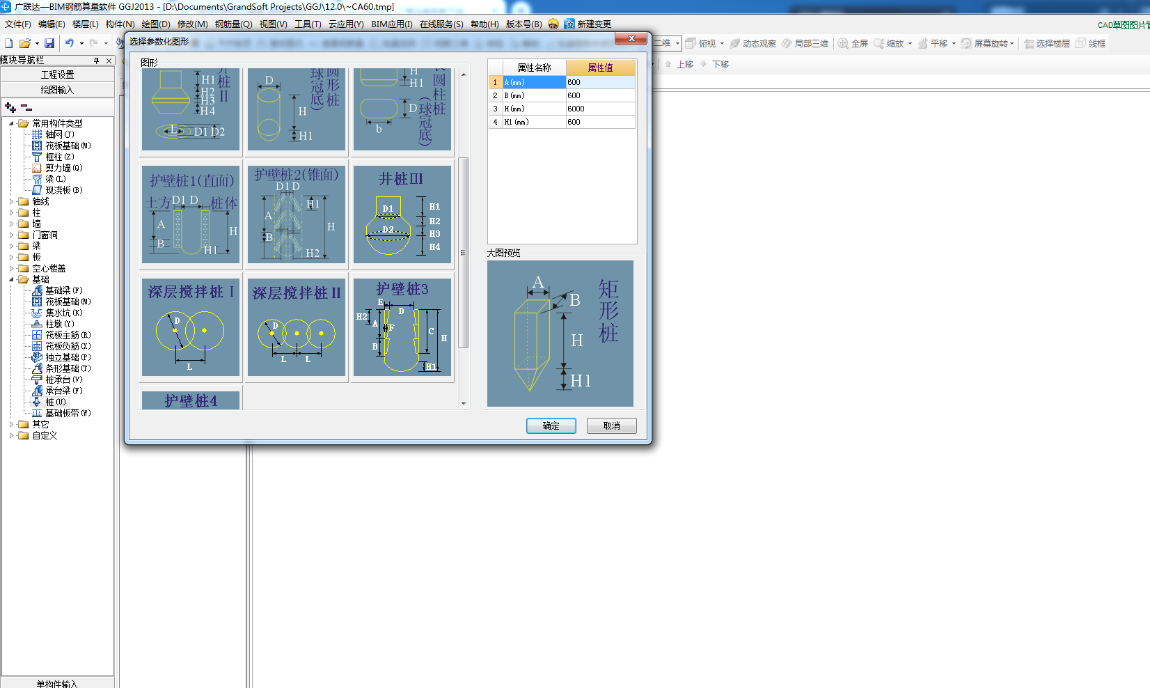Select 筏板基础(M) under 常用构件类型

point(68,146)
